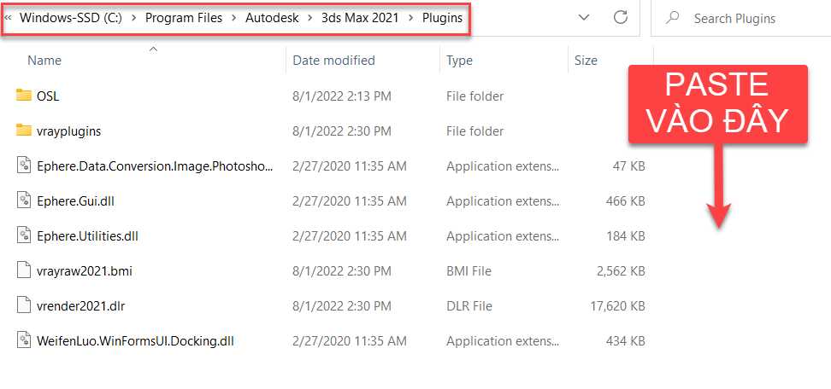Go to 3ds Max 2021 breadcrumb
Image resolution: width=831 pixels, height=389 pixels.
click(x=361, y=18)
